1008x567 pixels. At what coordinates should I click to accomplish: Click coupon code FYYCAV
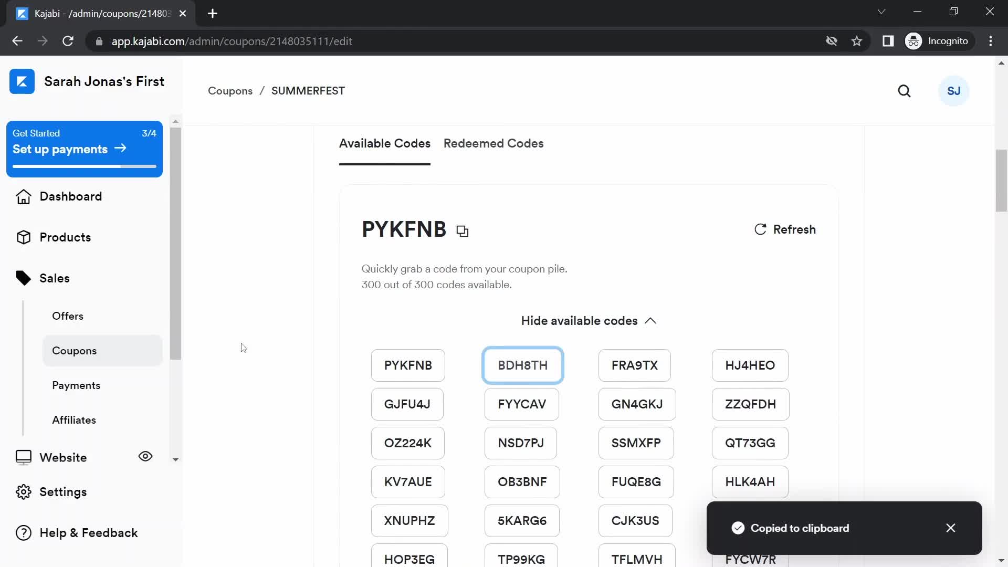coord(522,404)
